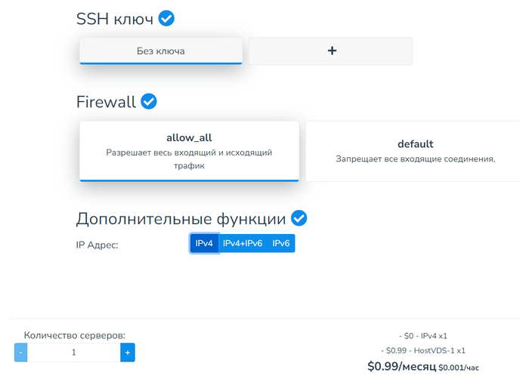529x382 pixels.
Task: Click the checkmark icon next to Firewall
Action: point(149,101)
